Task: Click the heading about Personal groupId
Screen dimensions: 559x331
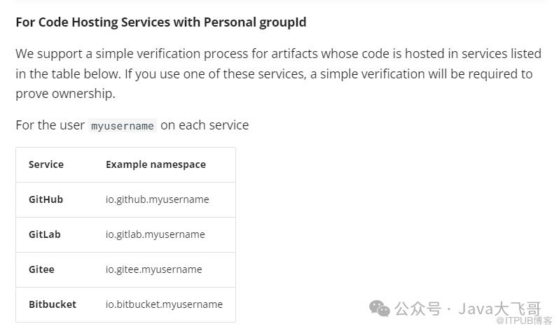Action: pos(161,22)
